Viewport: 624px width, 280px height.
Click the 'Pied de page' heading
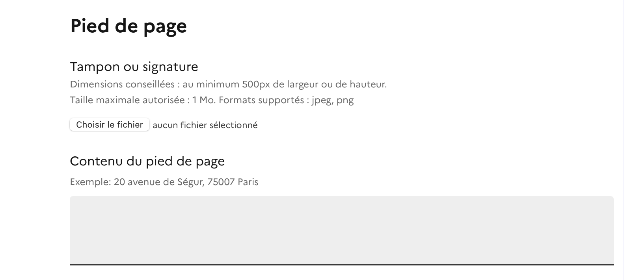(128, 26)
